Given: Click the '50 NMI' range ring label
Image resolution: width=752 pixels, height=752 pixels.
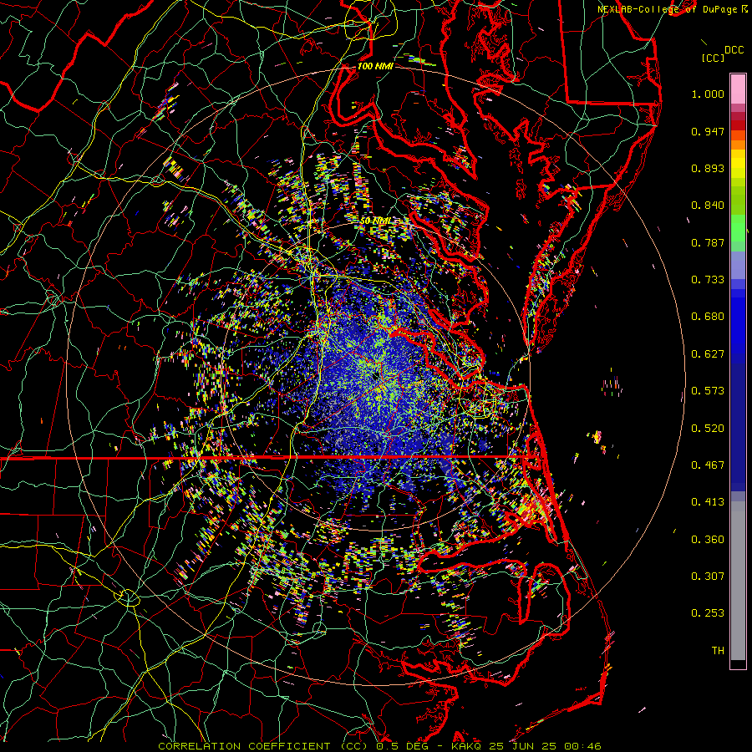Looking at the screenshot, I should 375,221.
